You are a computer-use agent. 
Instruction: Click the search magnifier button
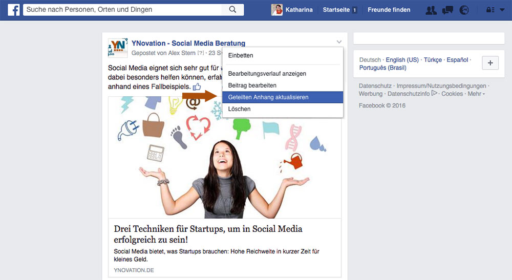tap(232, 9)
